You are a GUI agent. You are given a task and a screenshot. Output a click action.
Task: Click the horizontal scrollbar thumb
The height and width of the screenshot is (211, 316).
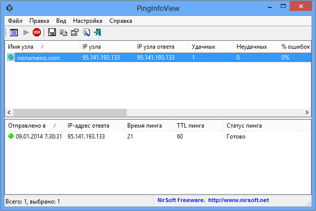pyautogui.click(x=70, y=112)
